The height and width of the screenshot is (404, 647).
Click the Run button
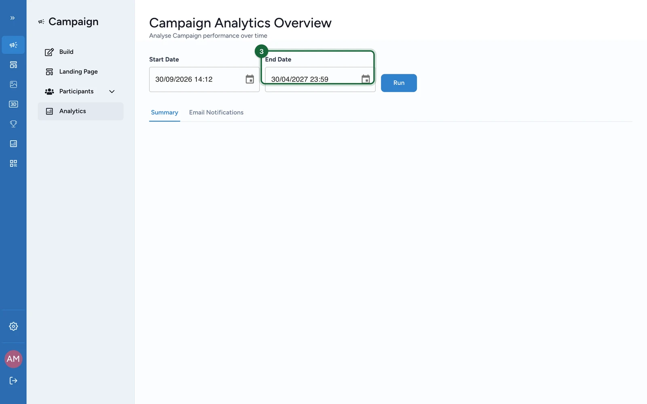(x=399, y=83)
